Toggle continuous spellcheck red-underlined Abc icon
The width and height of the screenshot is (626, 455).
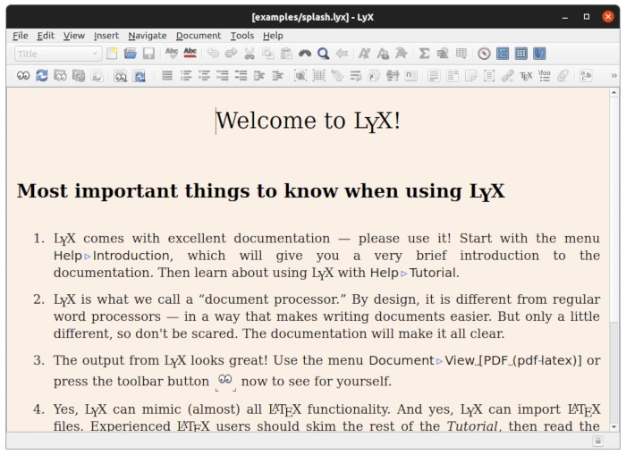pyautogui.click(x=190, y=54)
